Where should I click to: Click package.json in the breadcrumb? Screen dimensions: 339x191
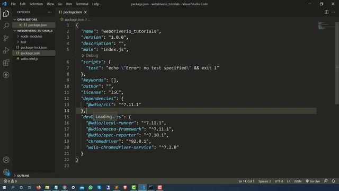point(74,20)
